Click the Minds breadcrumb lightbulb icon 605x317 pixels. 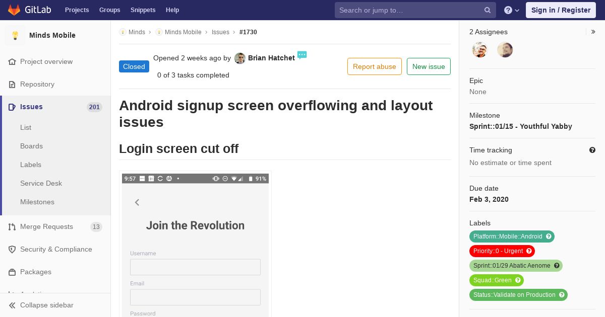click(x=123, y=32)
